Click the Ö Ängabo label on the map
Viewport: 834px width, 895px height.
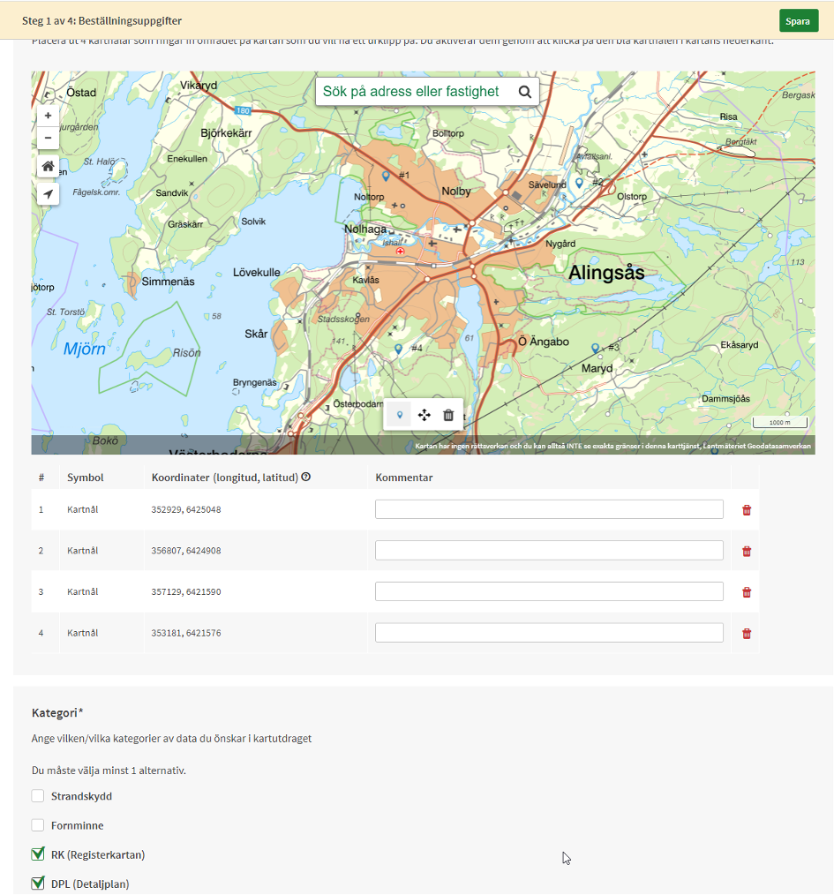[x=544, y=342]
